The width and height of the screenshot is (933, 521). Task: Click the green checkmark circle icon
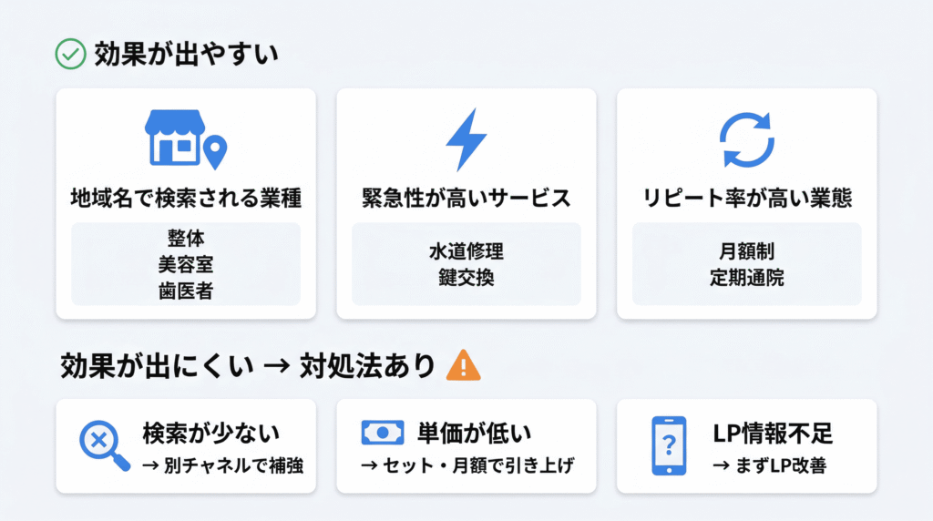pos(71,55)
